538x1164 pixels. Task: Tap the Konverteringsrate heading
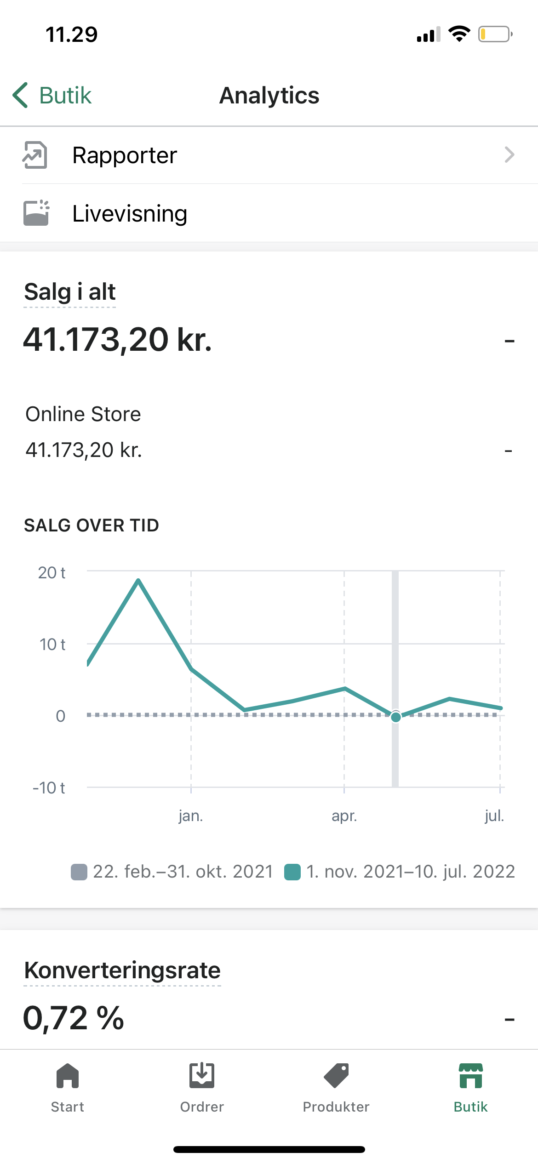pos(122,970)
